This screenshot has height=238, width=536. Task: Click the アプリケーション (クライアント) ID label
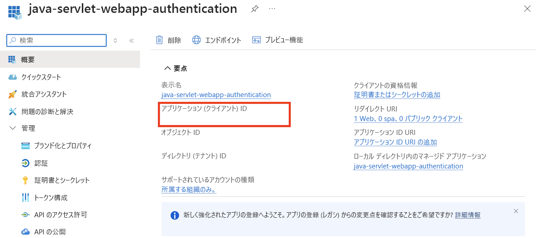pos(204,109)
